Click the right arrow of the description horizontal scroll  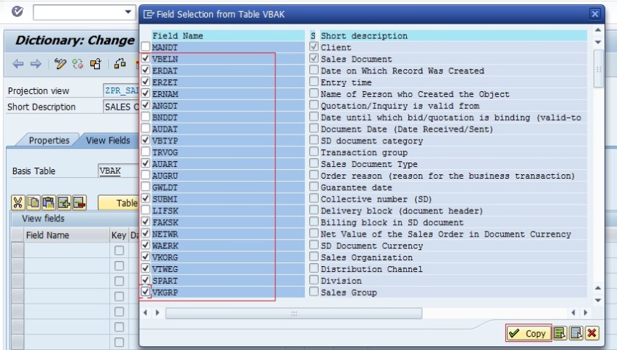pyautogui.click(x=585, y=312)
